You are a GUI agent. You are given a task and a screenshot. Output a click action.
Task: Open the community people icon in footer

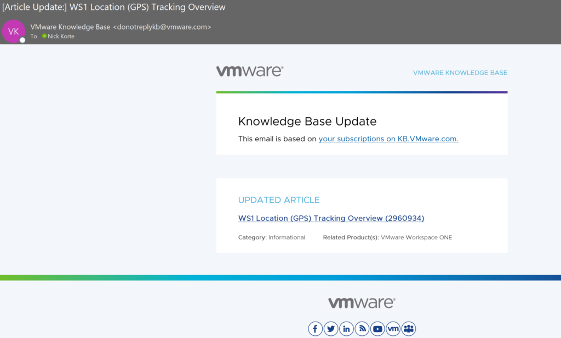409,329
